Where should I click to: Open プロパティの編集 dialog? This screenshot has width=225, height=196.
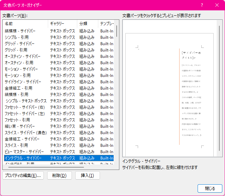click(x=23, y=176)
